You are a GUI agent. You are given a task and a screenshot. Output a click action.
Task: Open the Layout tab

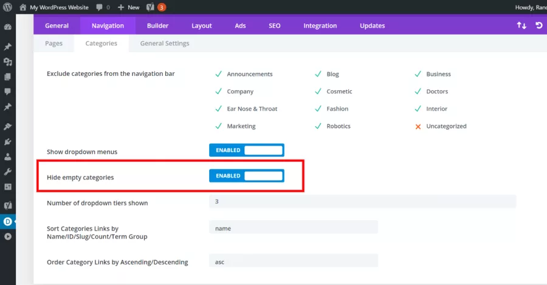pyautogui.click(x=202, y=25)
